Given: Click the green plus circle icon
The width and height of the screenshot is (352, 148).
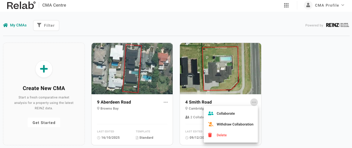Looking at the screenshot, I should pyautogui.click(x=44, y=69).
